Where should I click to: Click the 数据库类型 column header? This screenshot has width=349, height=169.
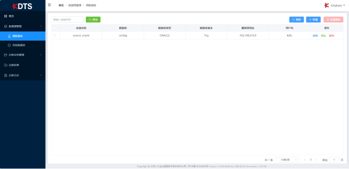point(164,28)
